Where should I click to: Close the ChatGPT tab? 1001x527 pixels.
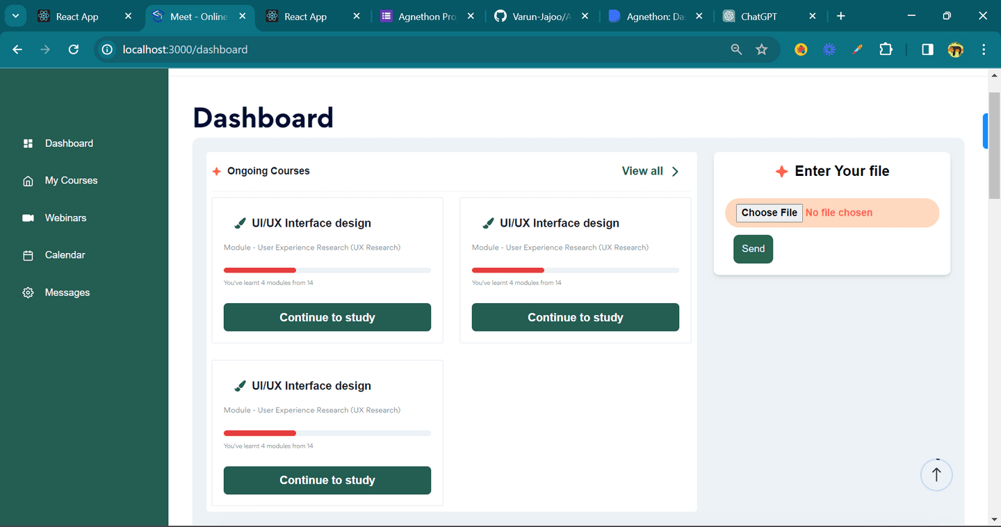coord(813,16)
